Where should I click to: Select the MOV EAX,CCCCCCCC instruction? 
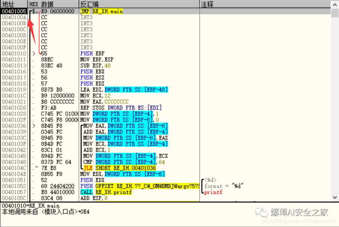click(x=104, y=102)
